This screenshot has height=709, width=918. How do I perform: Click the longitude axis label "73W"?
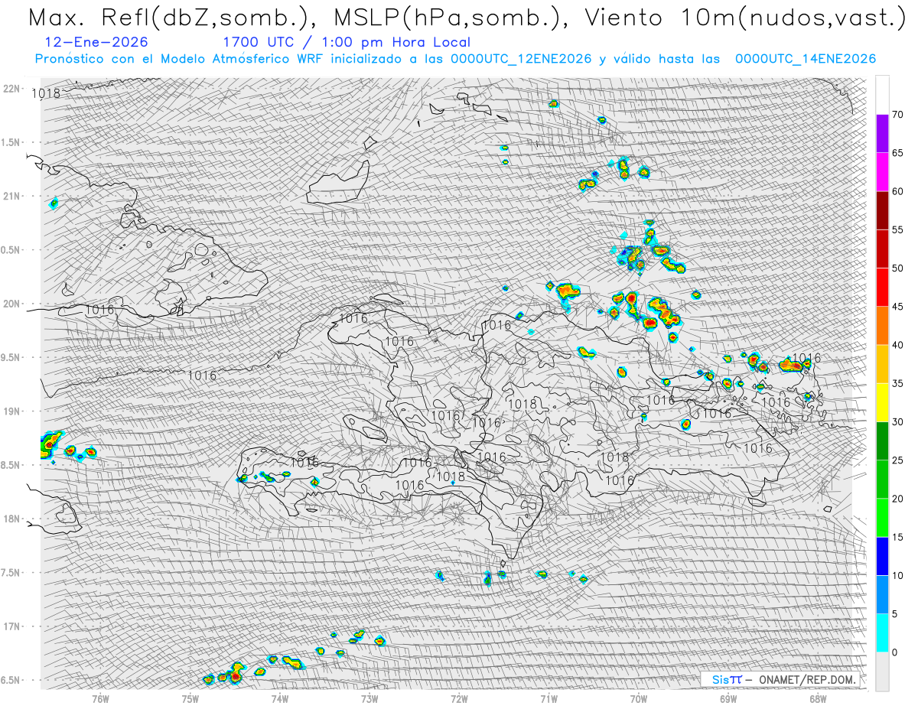[x=369, y=698]
